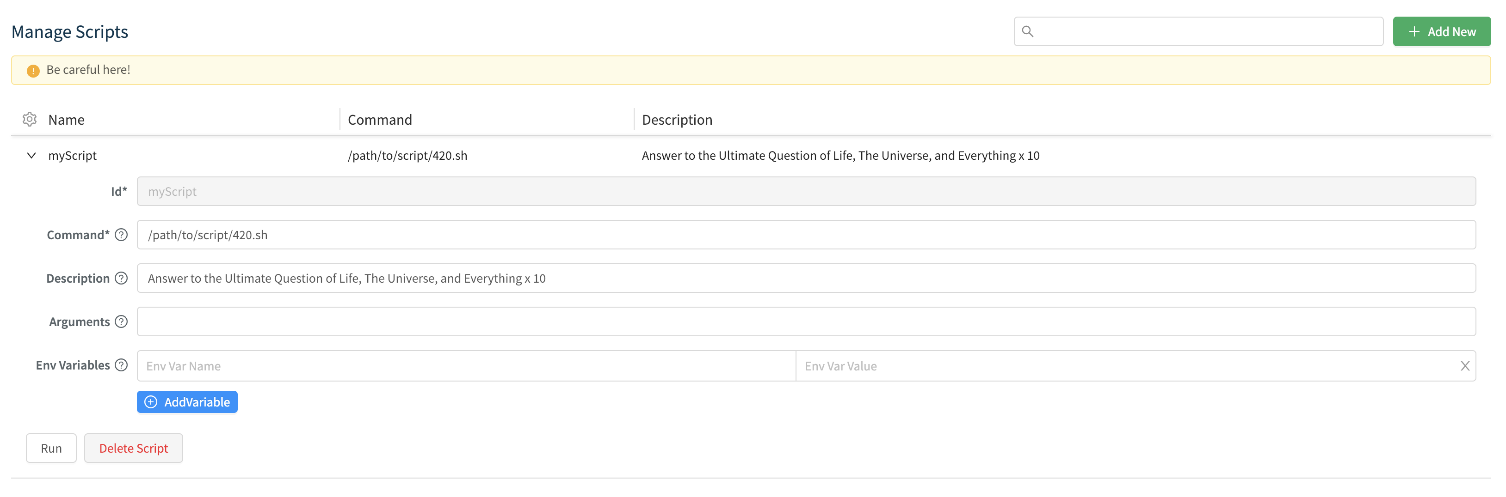Add a new script
This screenshot has width=1506, height=497.
point(1441,31)
